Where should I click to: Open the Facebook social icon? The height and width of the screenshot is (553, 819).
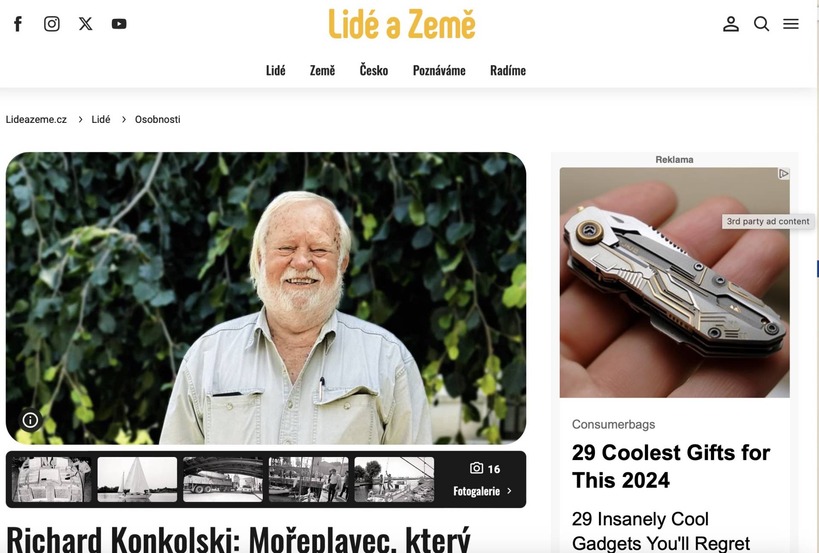[18, 24]
